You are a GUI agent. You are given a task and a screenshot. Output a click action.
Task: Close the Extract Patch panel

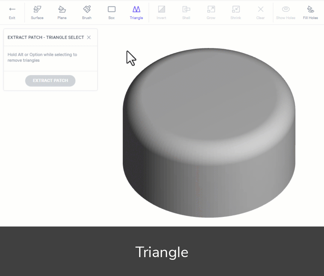(89, 37)
